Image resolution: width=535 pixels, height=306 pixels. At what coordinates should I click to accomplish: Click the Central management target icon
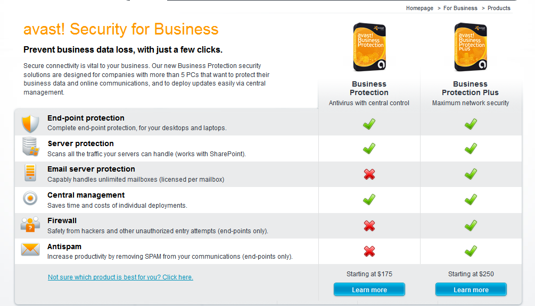30,198
